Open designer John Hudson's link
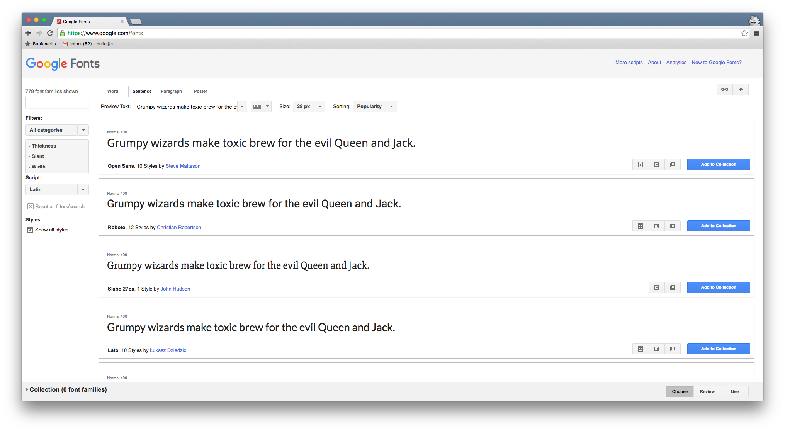The width and height of the screenshot is (785, 432). [x=175, y=289]
